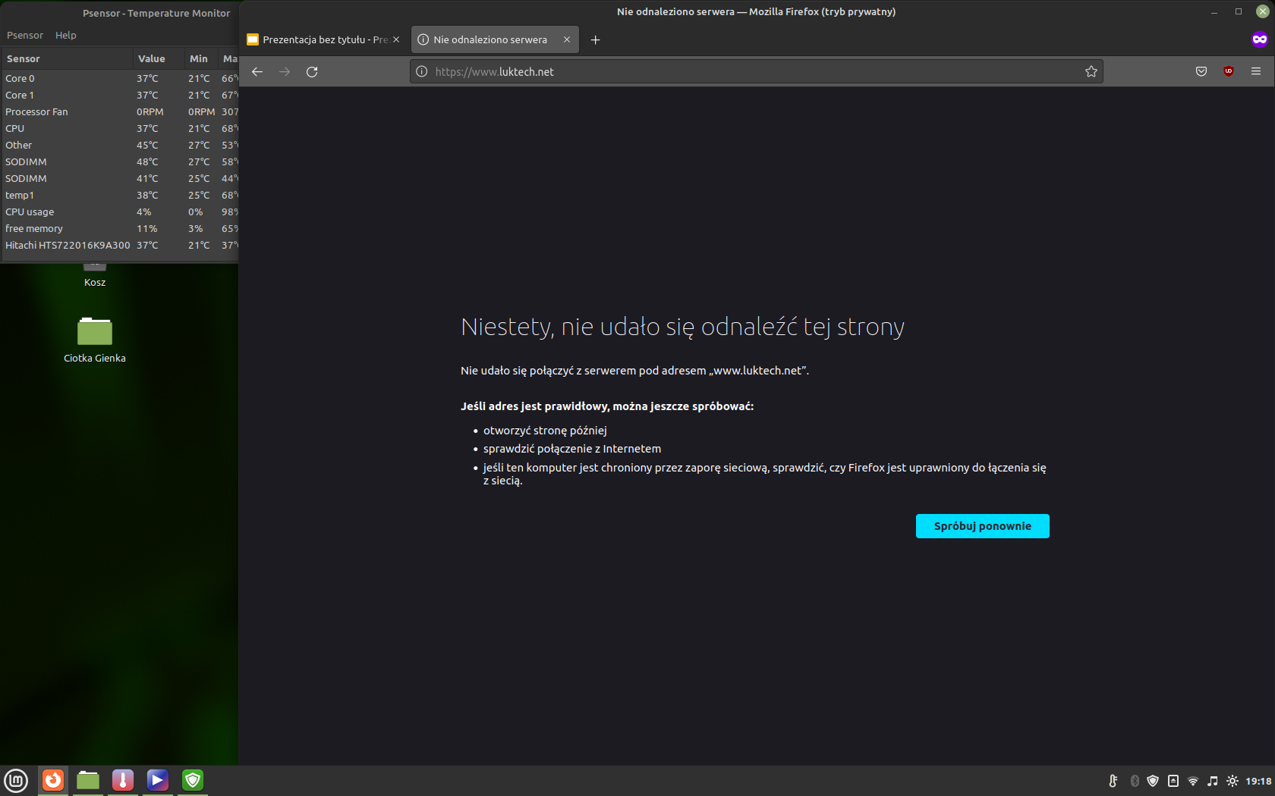Bookmark this page with the star icon
Screen dimensions: 1275x796
(x=1091, y=72)
